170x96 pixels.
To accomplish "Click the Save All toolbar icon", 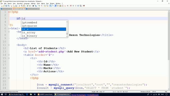I will tap(9, 6).
